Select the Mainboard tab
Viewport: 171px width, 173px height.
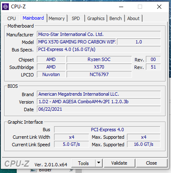pos(33,18)
